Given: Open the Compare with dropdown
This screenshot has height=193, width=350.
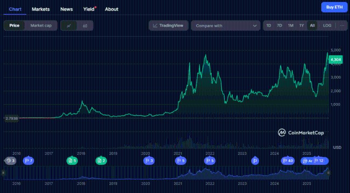Looking at the screenshot, I should [225, 26].
